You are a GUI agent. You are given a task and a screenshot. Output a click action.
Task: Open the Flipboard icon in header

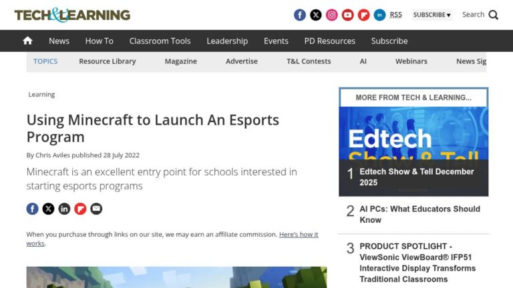click(x=364, y=15)
